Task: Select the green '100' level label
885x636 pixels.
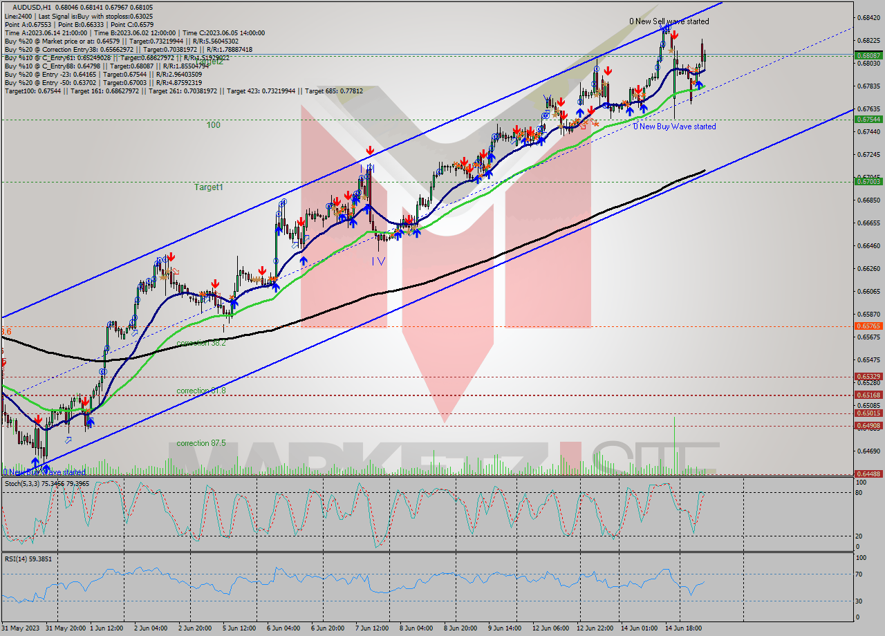Action: point(213,125)
